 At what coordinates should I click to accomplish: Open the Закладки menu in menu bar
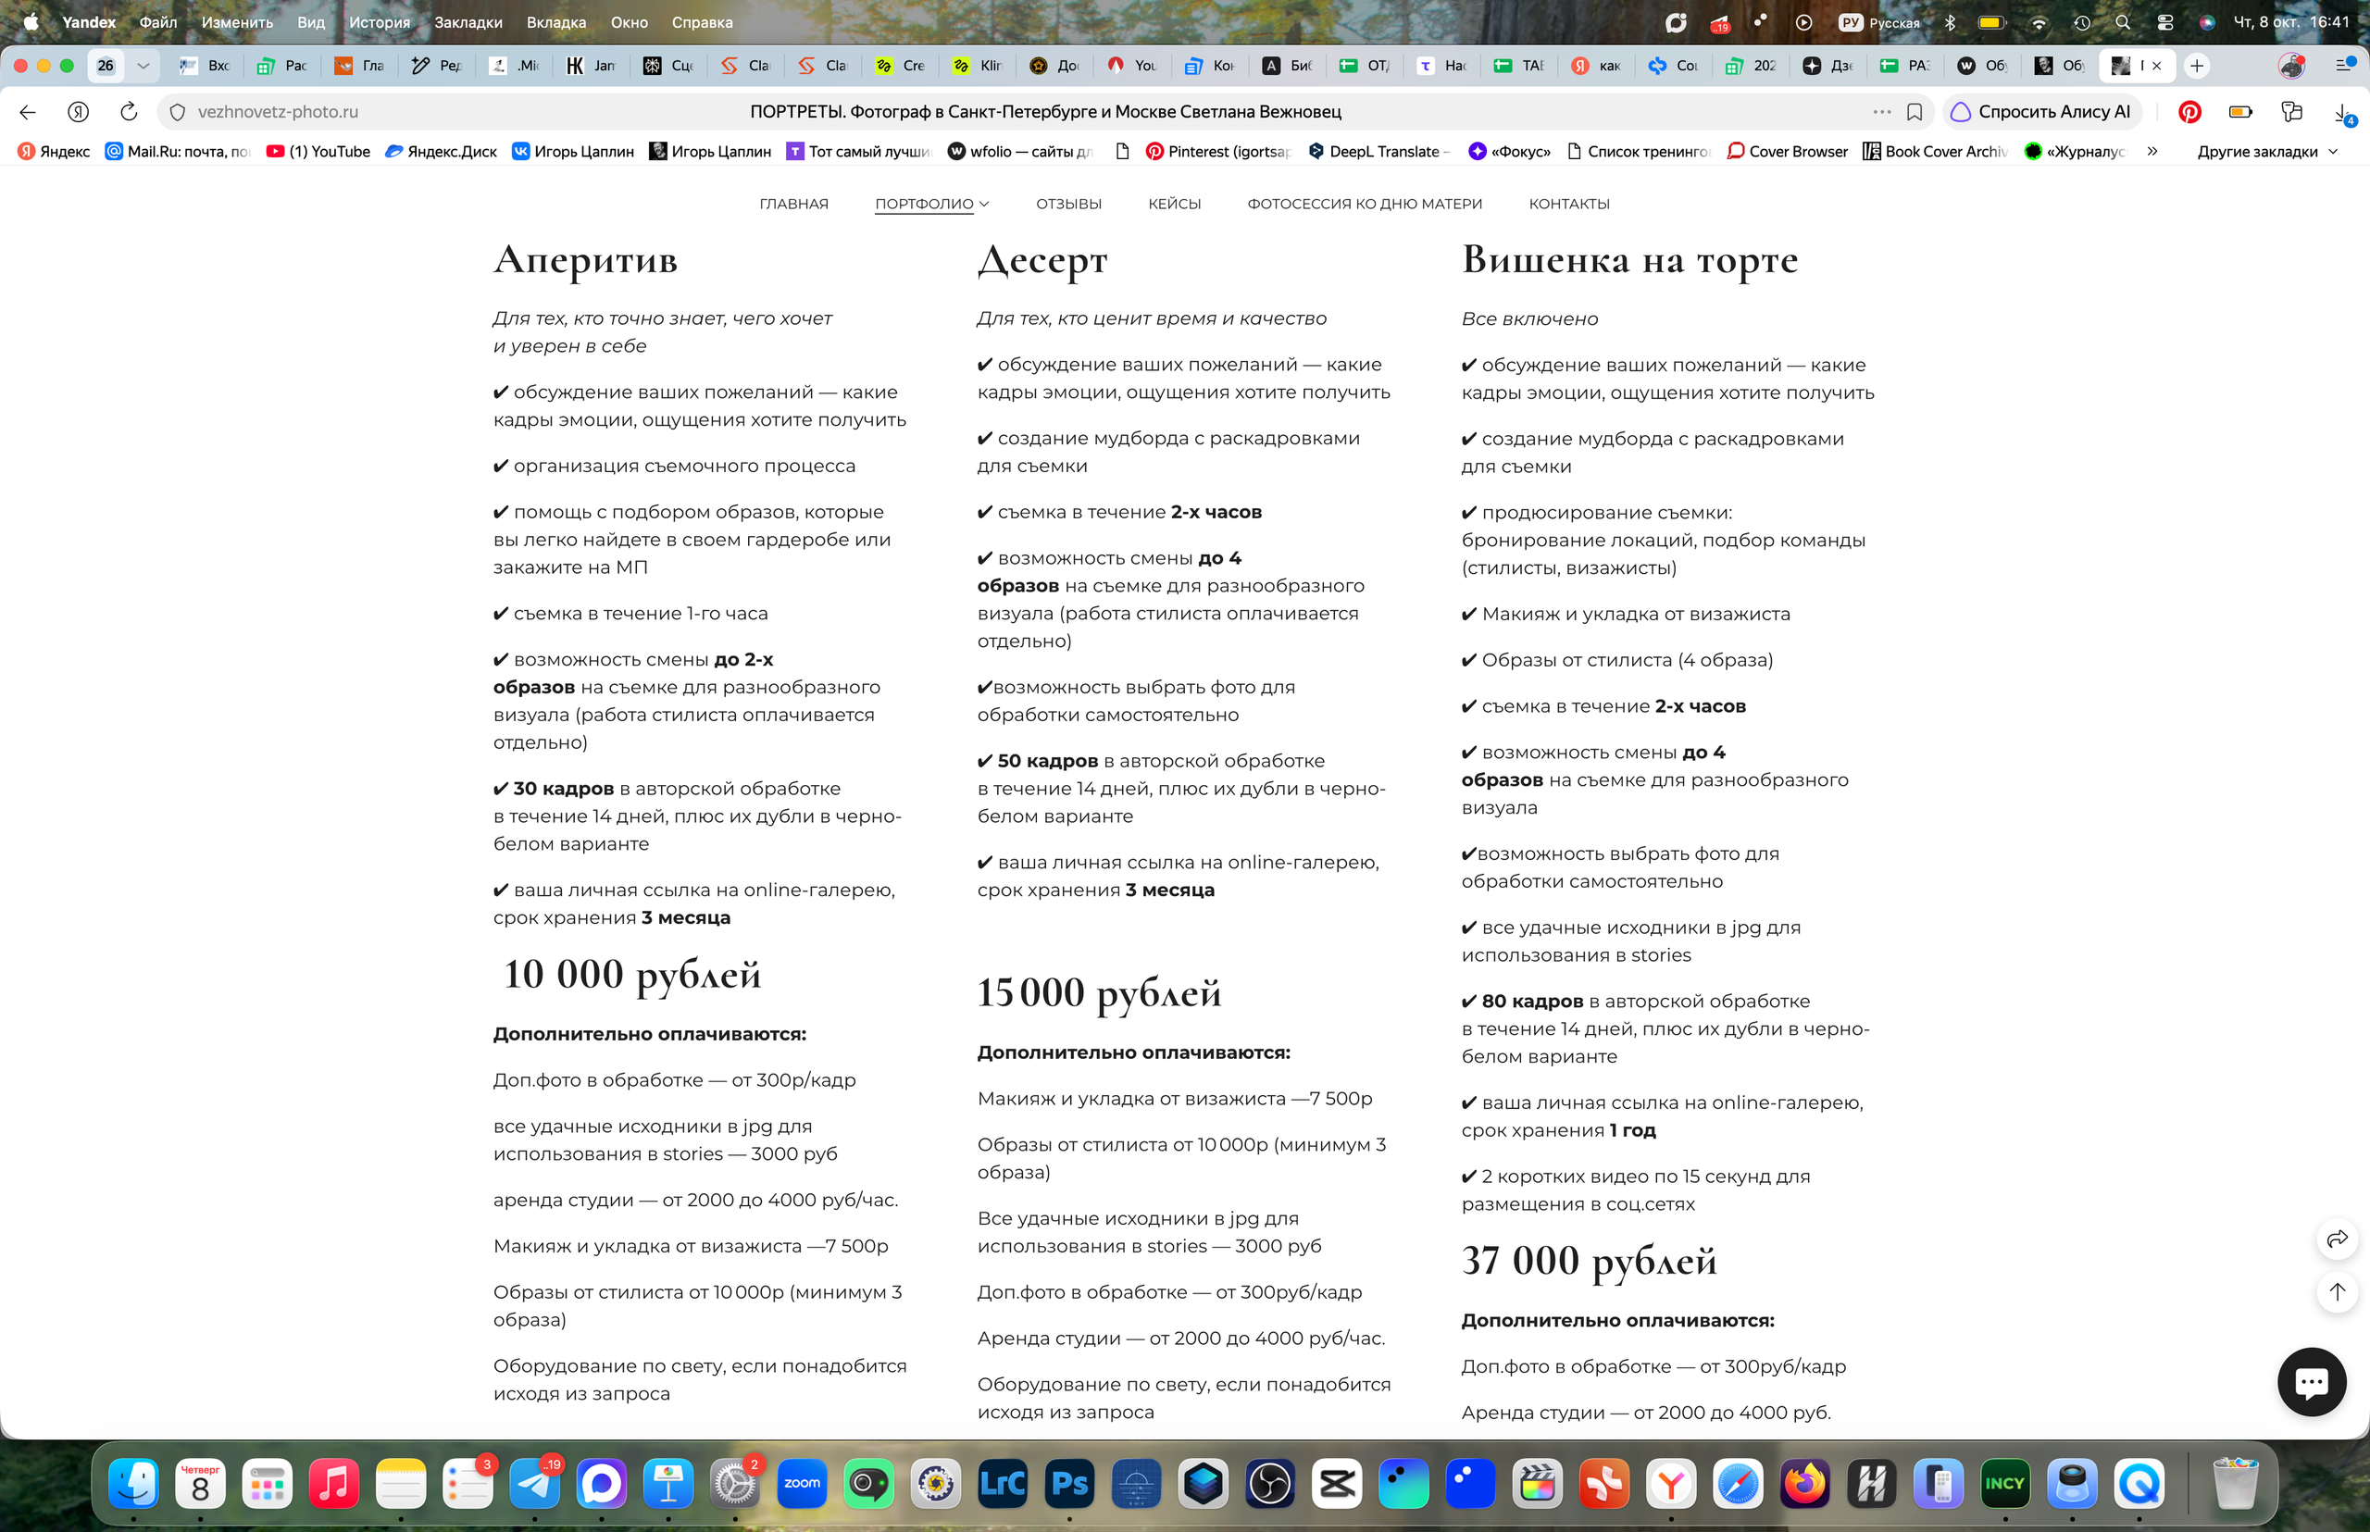pos(468,22)
